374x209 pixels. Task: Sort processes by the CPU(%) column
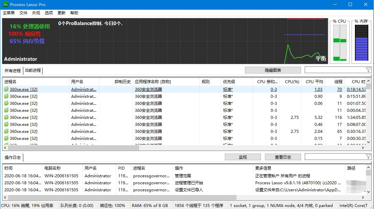[290, 82]
